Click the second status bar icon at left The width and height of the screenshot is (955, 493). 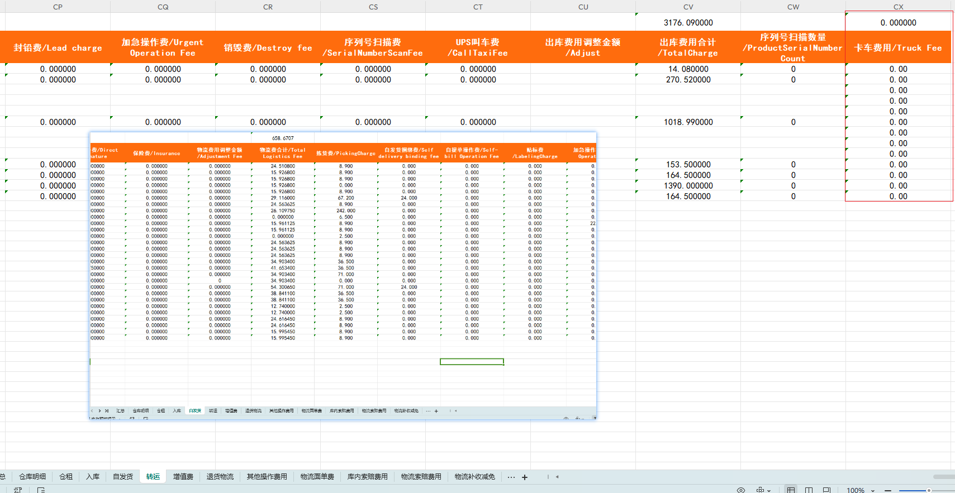(41, 490)
